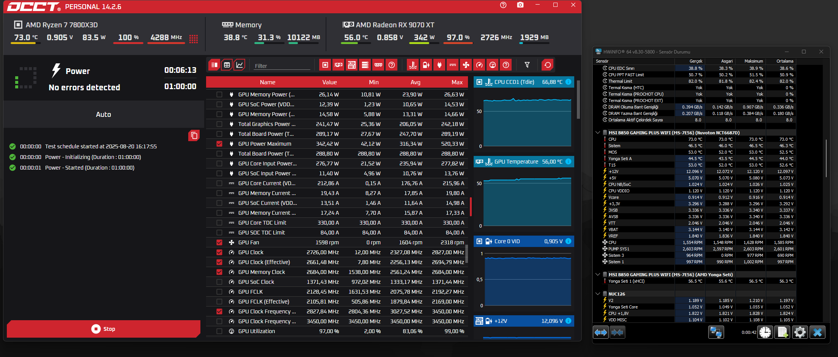Image resolution: width=838 pixels, height=357 pixels.
Task: Collapse the NUC126 sensor group
Action: click(x=598, y=294)
